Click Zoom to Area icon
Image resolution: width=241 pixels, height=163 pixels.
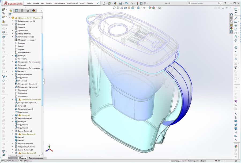[x=118, y=8]
